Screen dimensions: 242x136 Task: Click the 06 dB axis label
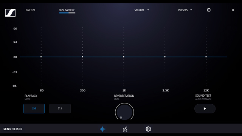pyautogui.click(x=15, y=29)
